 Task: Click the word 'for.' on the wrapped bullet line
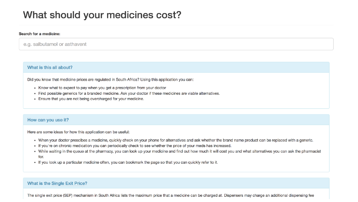pyautogui.click(x=41, y=157)
